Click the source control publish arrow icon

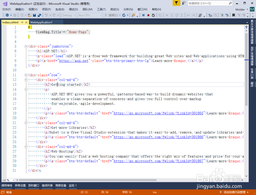point(221,192)
